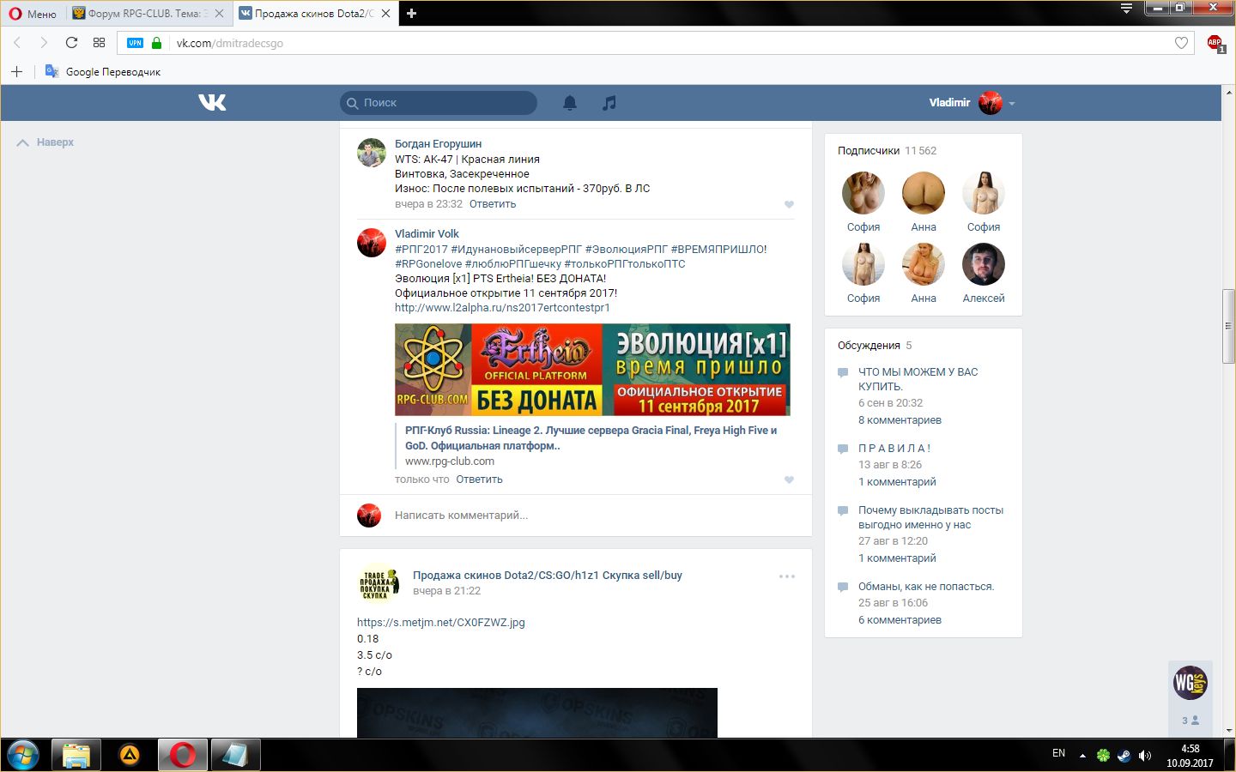Reply to Богдан Егорушин's comment
1236x772 pixels.
tap(493, 204)
